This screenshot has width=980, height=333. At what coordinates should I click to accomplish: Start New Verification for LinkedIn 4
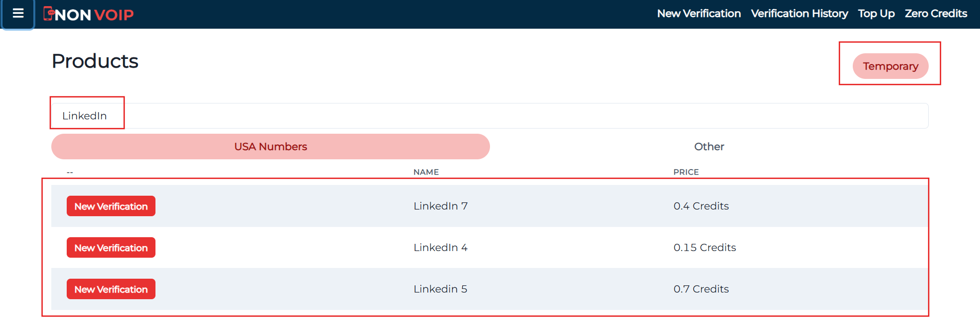pyautogui.click(x=111, y=247)
